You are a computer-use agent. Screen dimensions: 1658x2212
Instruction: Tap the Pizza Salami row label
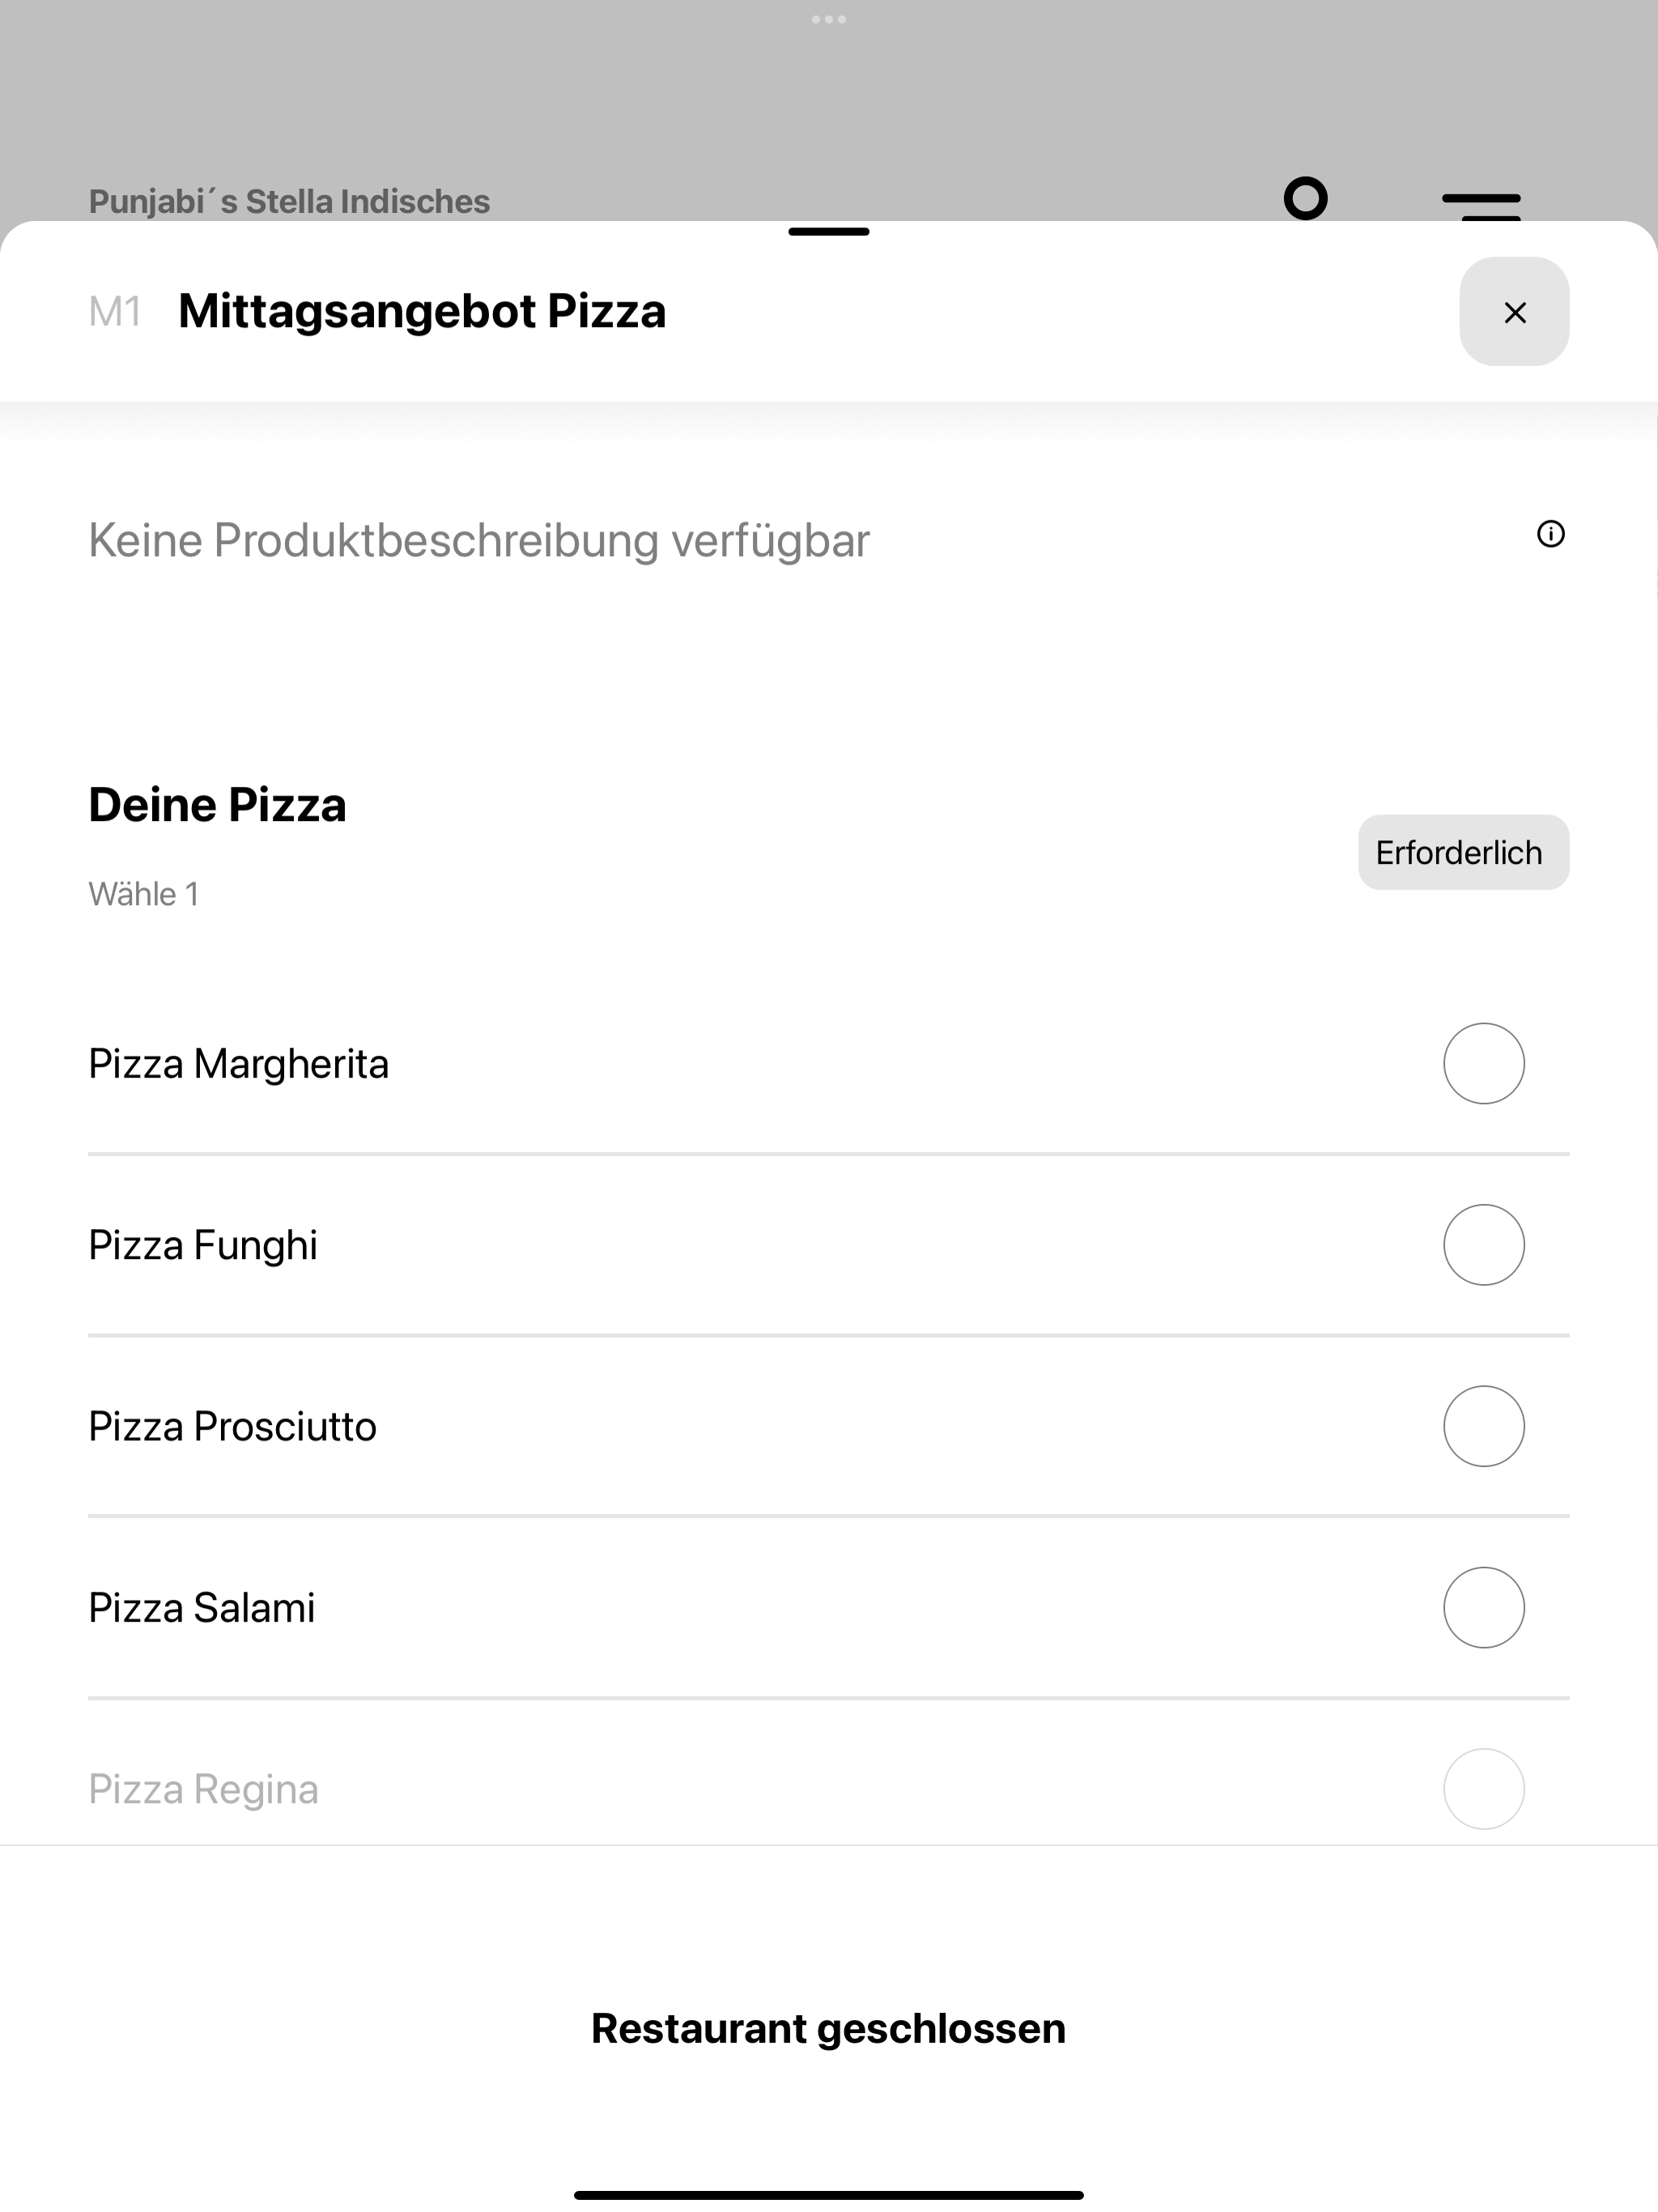pyautogui.click(x=202, y=1608)
